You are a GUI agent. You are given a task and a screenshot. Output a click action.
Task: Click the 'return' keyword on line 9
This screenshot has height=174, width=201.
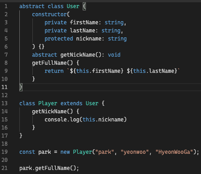tap(54, 71)
